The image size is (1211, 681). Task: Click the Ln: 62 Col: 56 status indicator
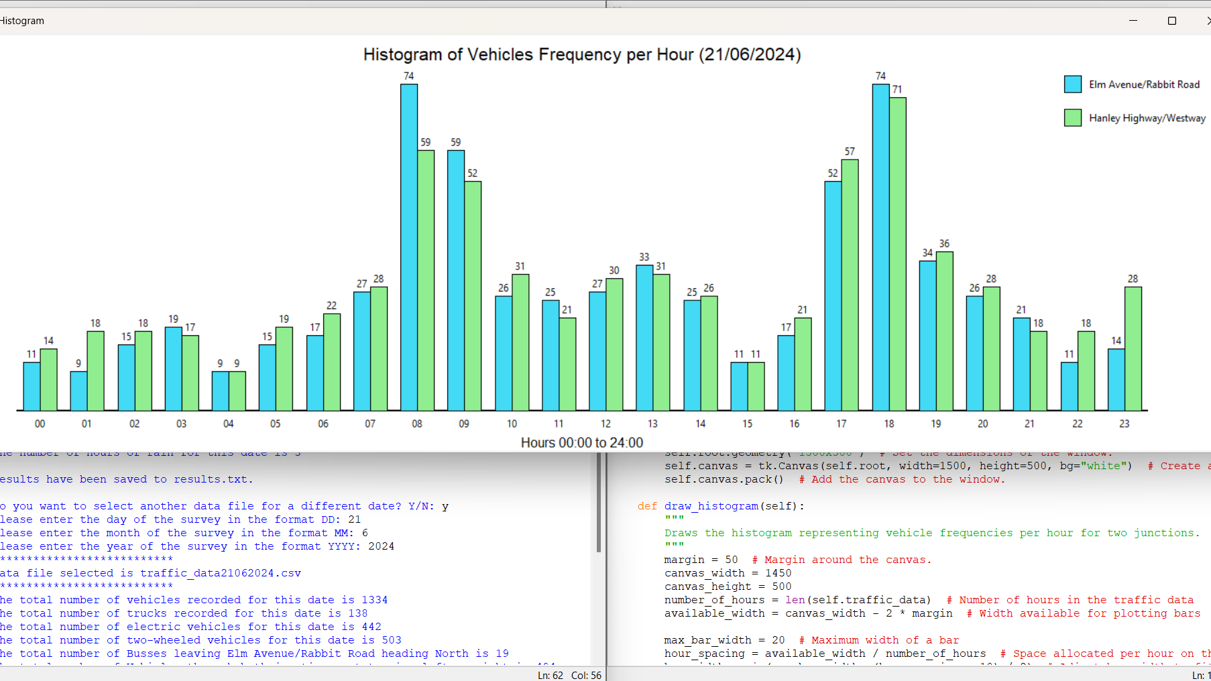coord(569,675)
